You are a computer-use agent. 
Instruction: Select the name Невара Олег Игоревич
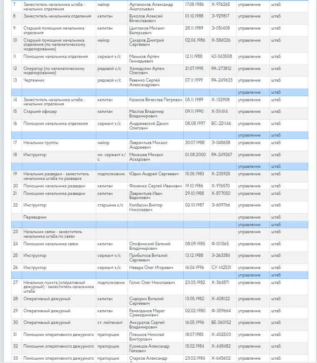coord(151,268)
